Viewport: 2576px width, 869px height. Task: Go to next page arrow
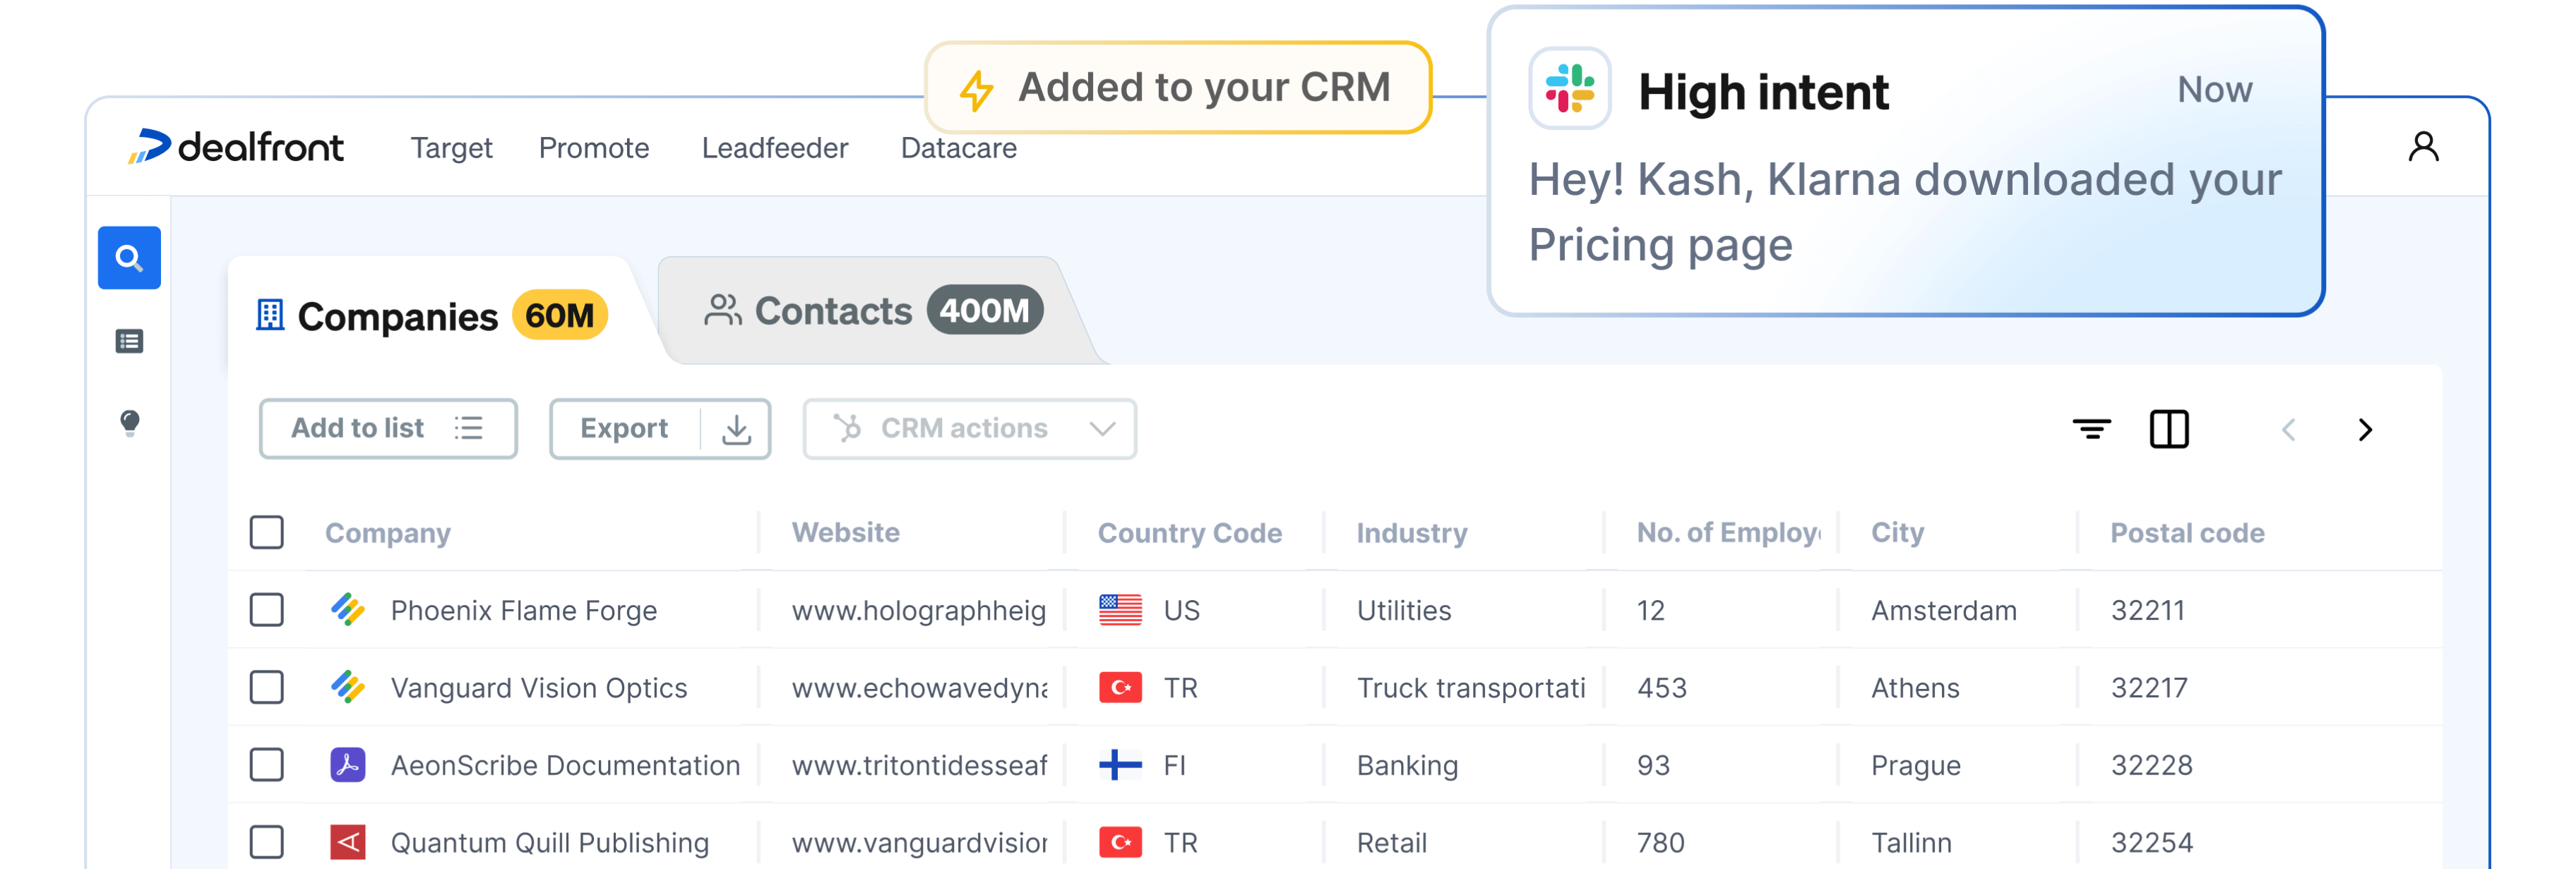(2365, 430)
